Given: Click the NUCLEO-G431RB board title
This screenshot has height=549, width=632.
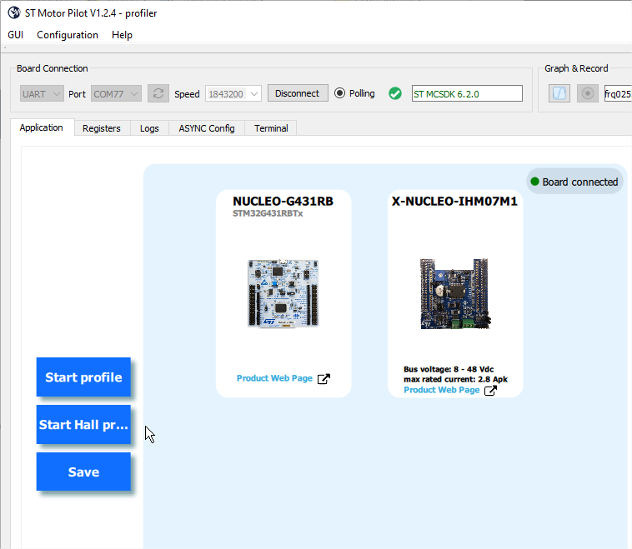Looking at the screenshot, I should point(283,201).
